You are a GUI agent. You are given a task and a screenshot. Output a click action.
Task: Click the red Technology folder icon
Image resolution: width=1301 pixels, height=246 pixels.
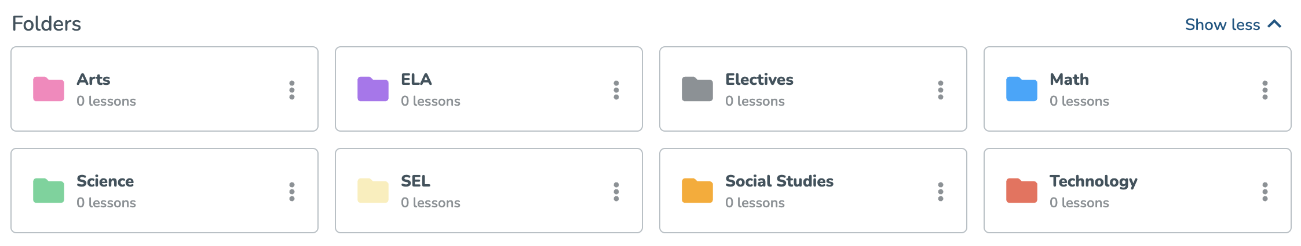[x=1022, y=191]
